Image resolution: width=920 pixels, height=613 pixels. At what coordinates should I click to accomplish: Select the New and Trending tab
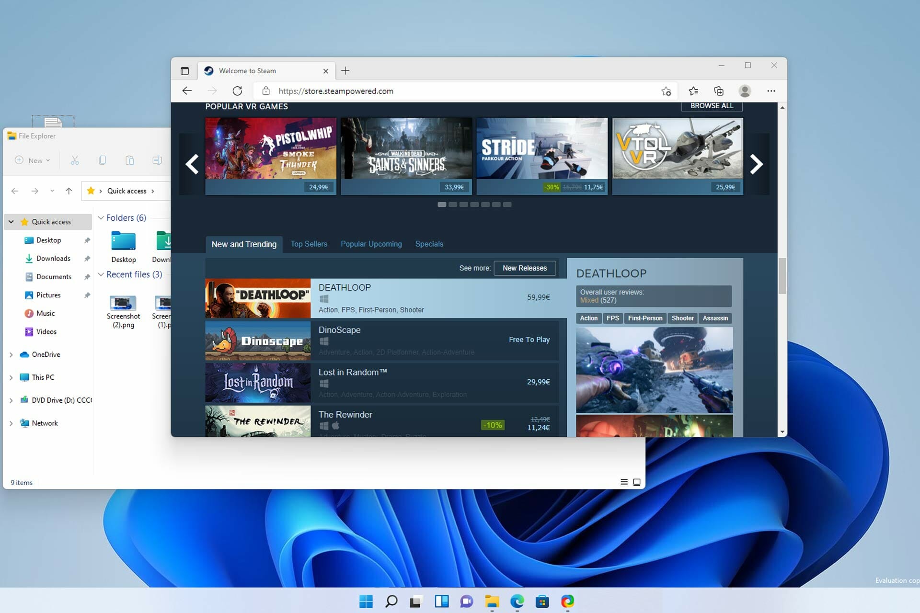(x=244, y=244)
